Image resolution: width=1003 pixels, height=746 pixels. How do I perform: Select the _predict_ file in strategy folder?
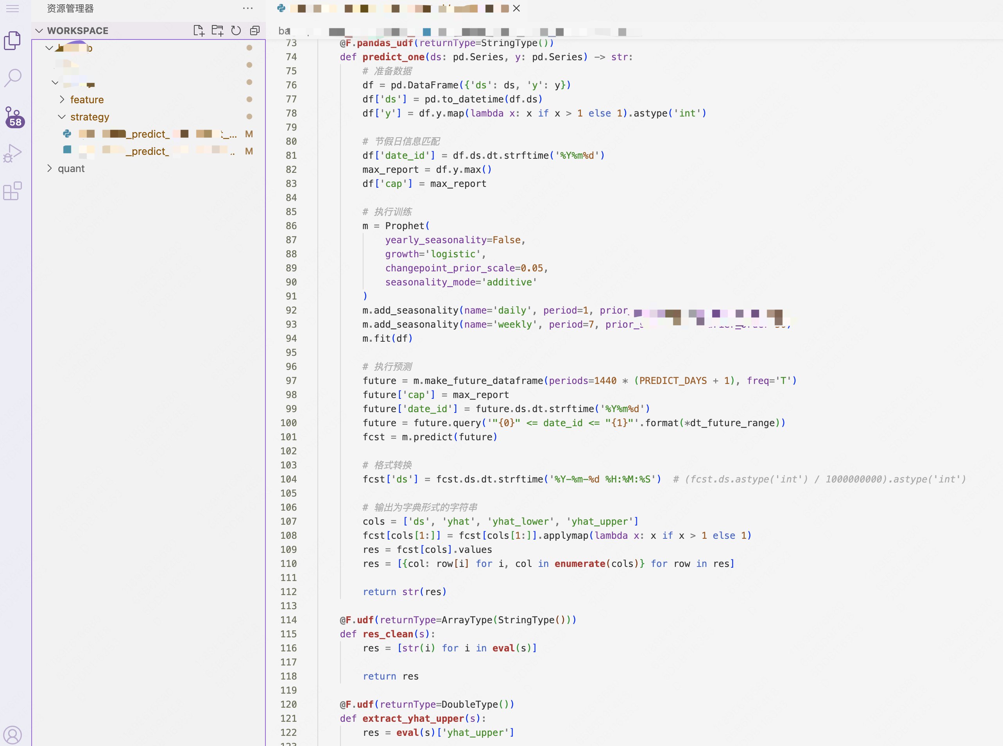pyautogui.click(x=147, y=134)
